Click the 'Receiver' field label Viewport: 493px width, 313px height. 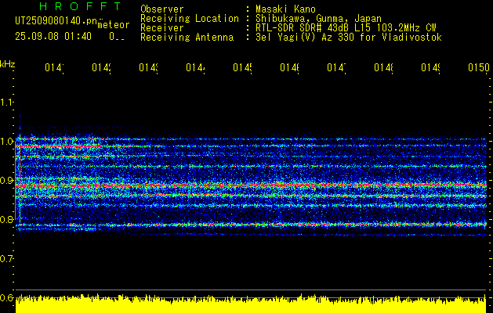(162, 28)
